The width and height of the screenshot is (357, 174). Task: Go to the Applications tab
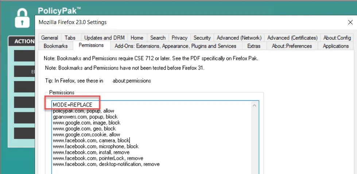[x=335, y=46]
